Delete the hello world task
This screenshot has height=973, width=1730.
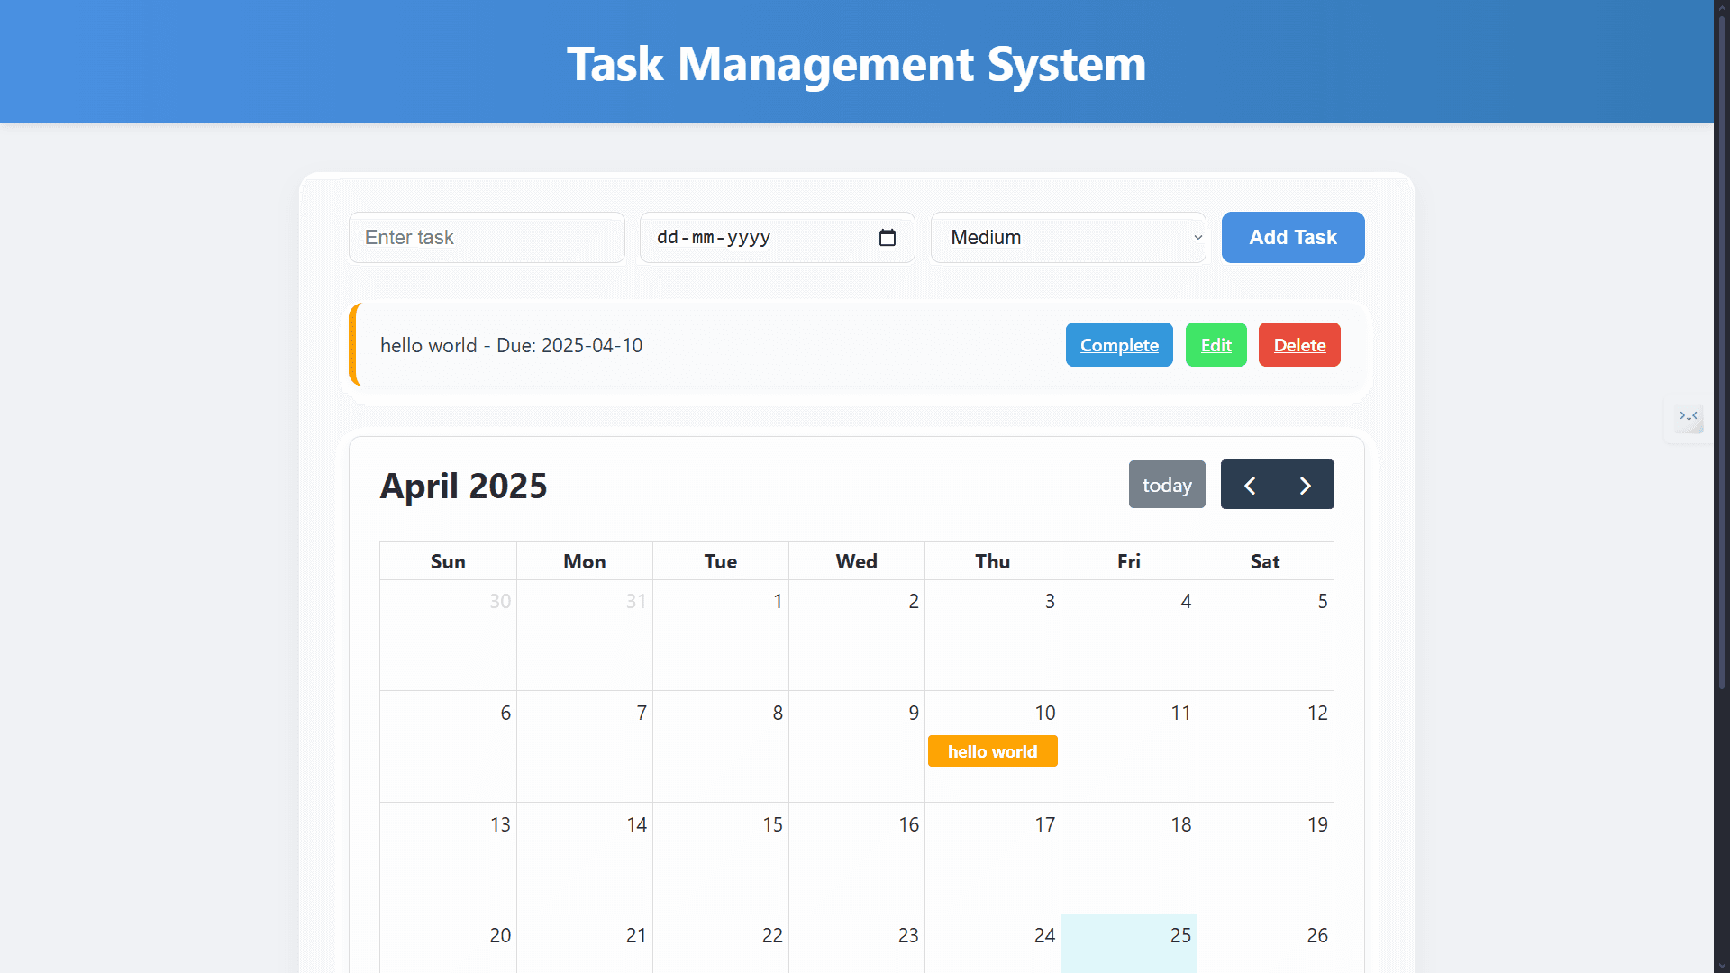coord(1299,344)
